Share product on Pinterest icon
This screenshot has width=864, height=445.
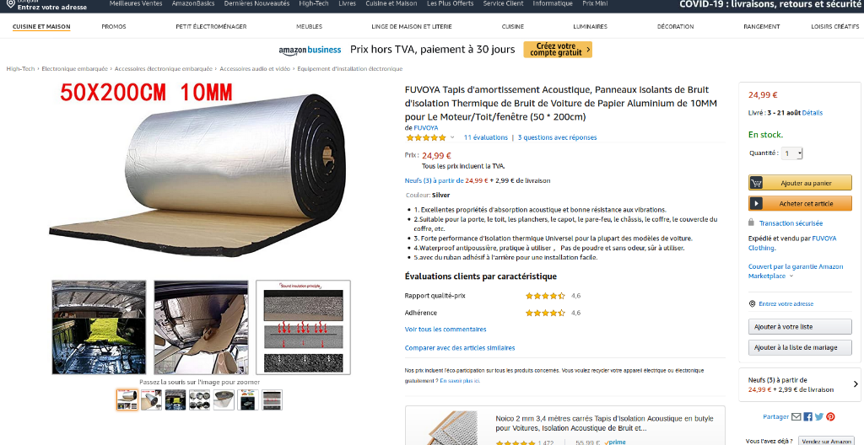tap(830, 417)
